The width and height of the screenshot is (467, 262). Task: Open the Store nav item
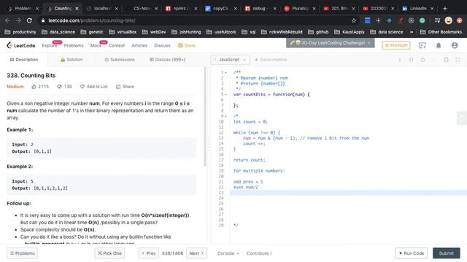tap(187, 45)
